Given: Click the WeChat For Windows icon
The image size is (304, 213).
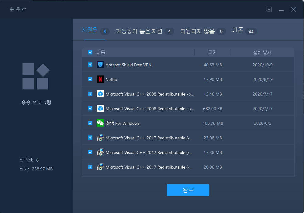Looking at the screenshot, I should [100, 123].
